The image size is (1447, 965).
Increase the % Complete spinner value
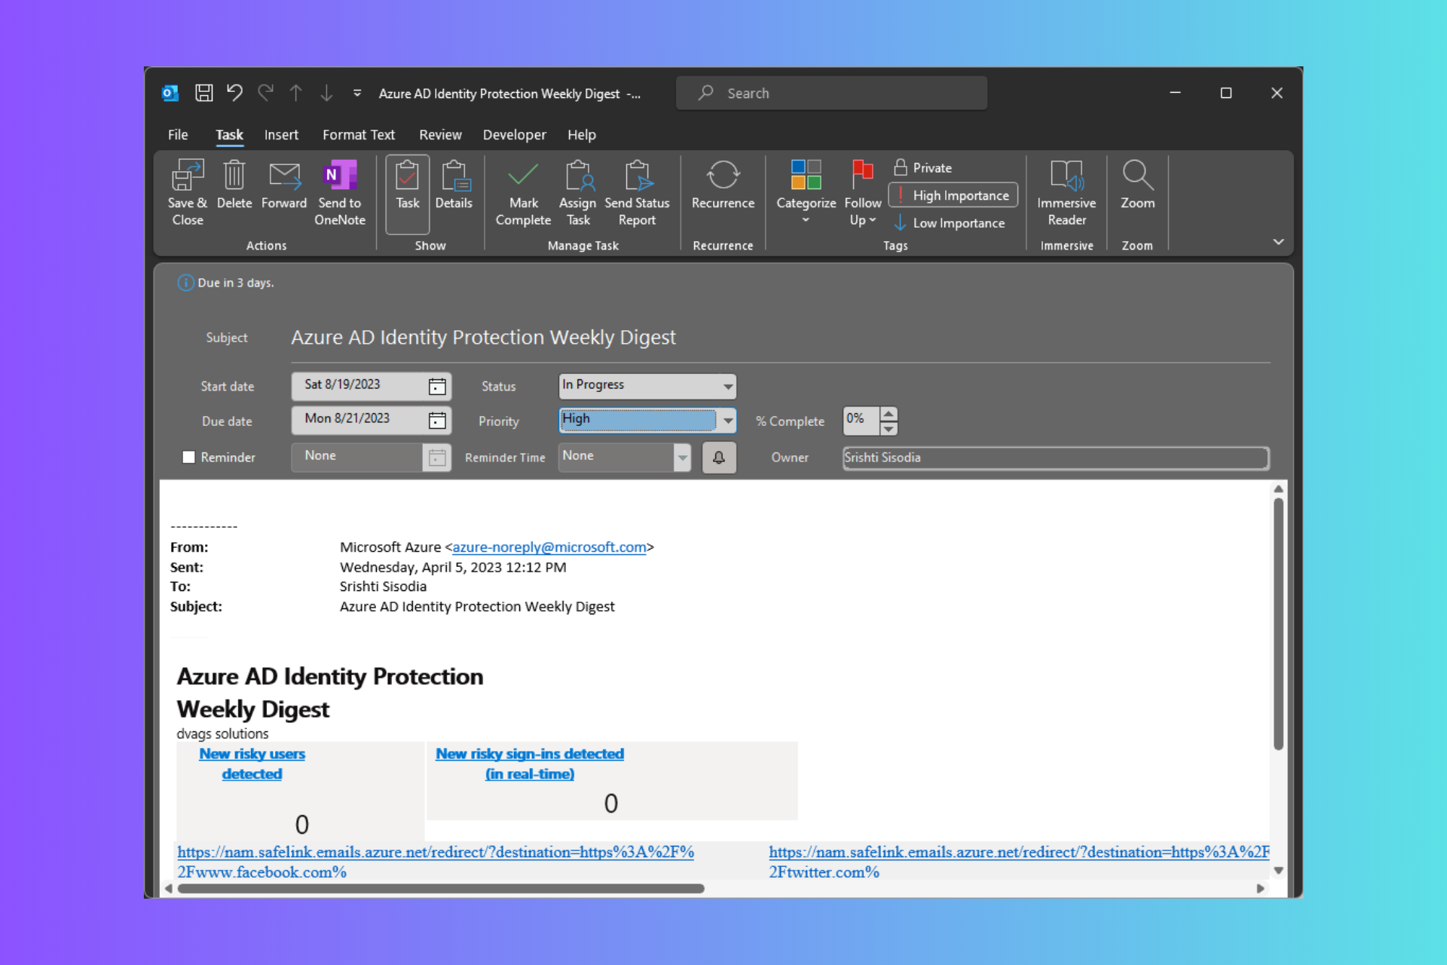tap(889, 413)
